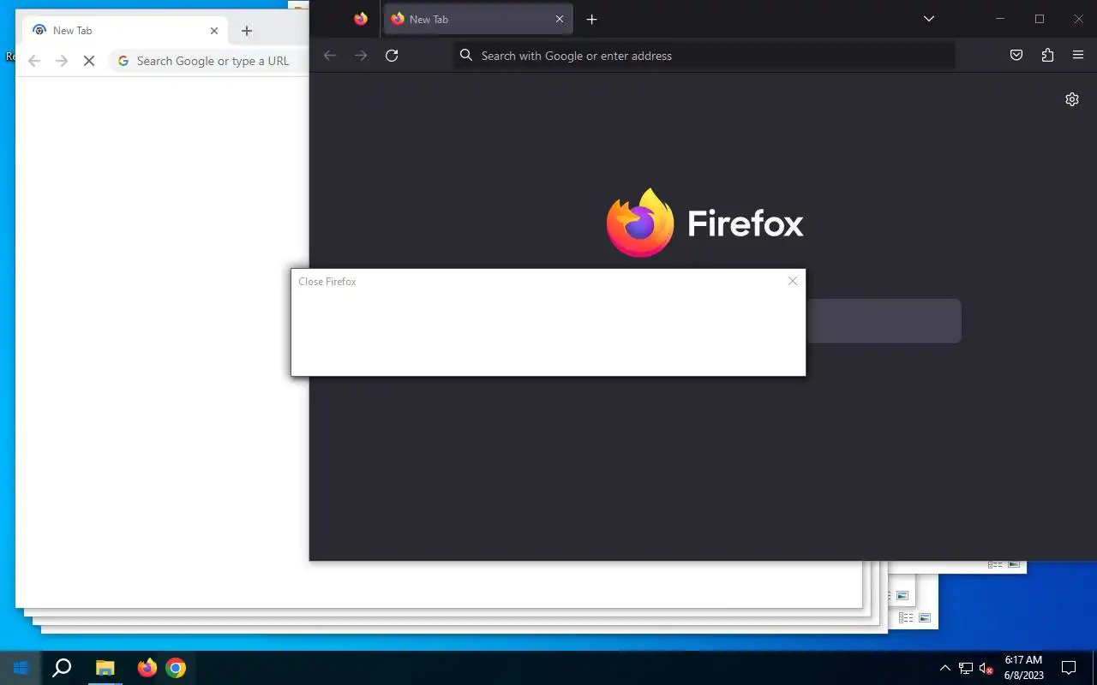Open the network status tray icon
1097x685 pixels.
966,668
